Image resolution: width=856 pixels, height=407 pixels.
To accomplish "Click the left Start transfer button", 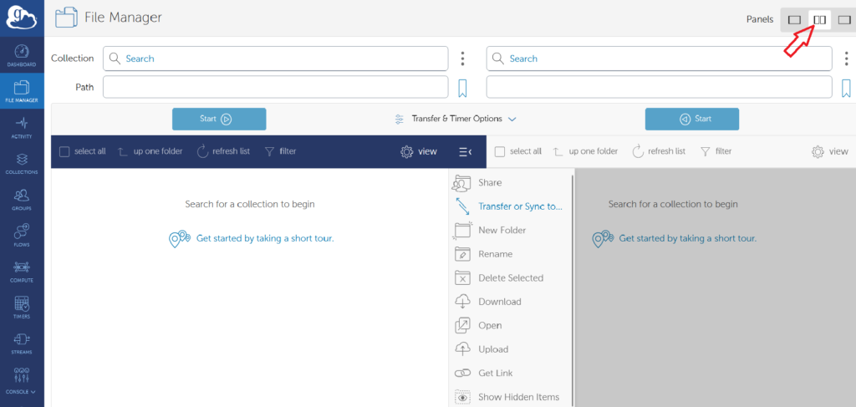I will tap(219, 119).
